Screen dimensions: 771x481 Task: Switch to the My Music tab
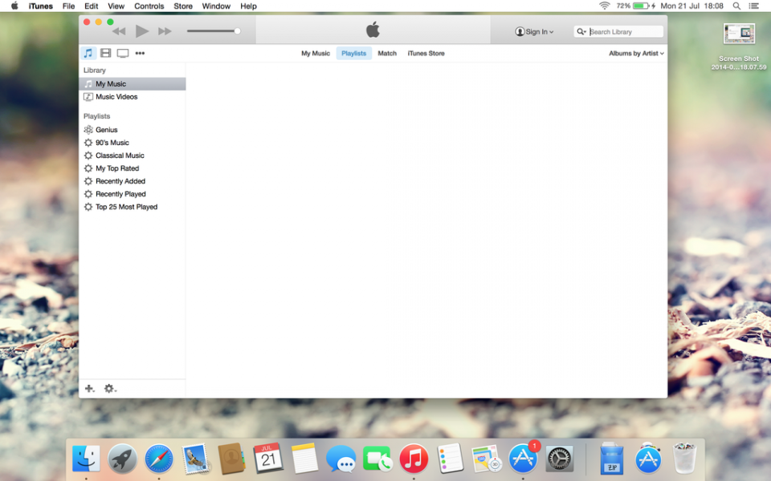coord(316,54)
